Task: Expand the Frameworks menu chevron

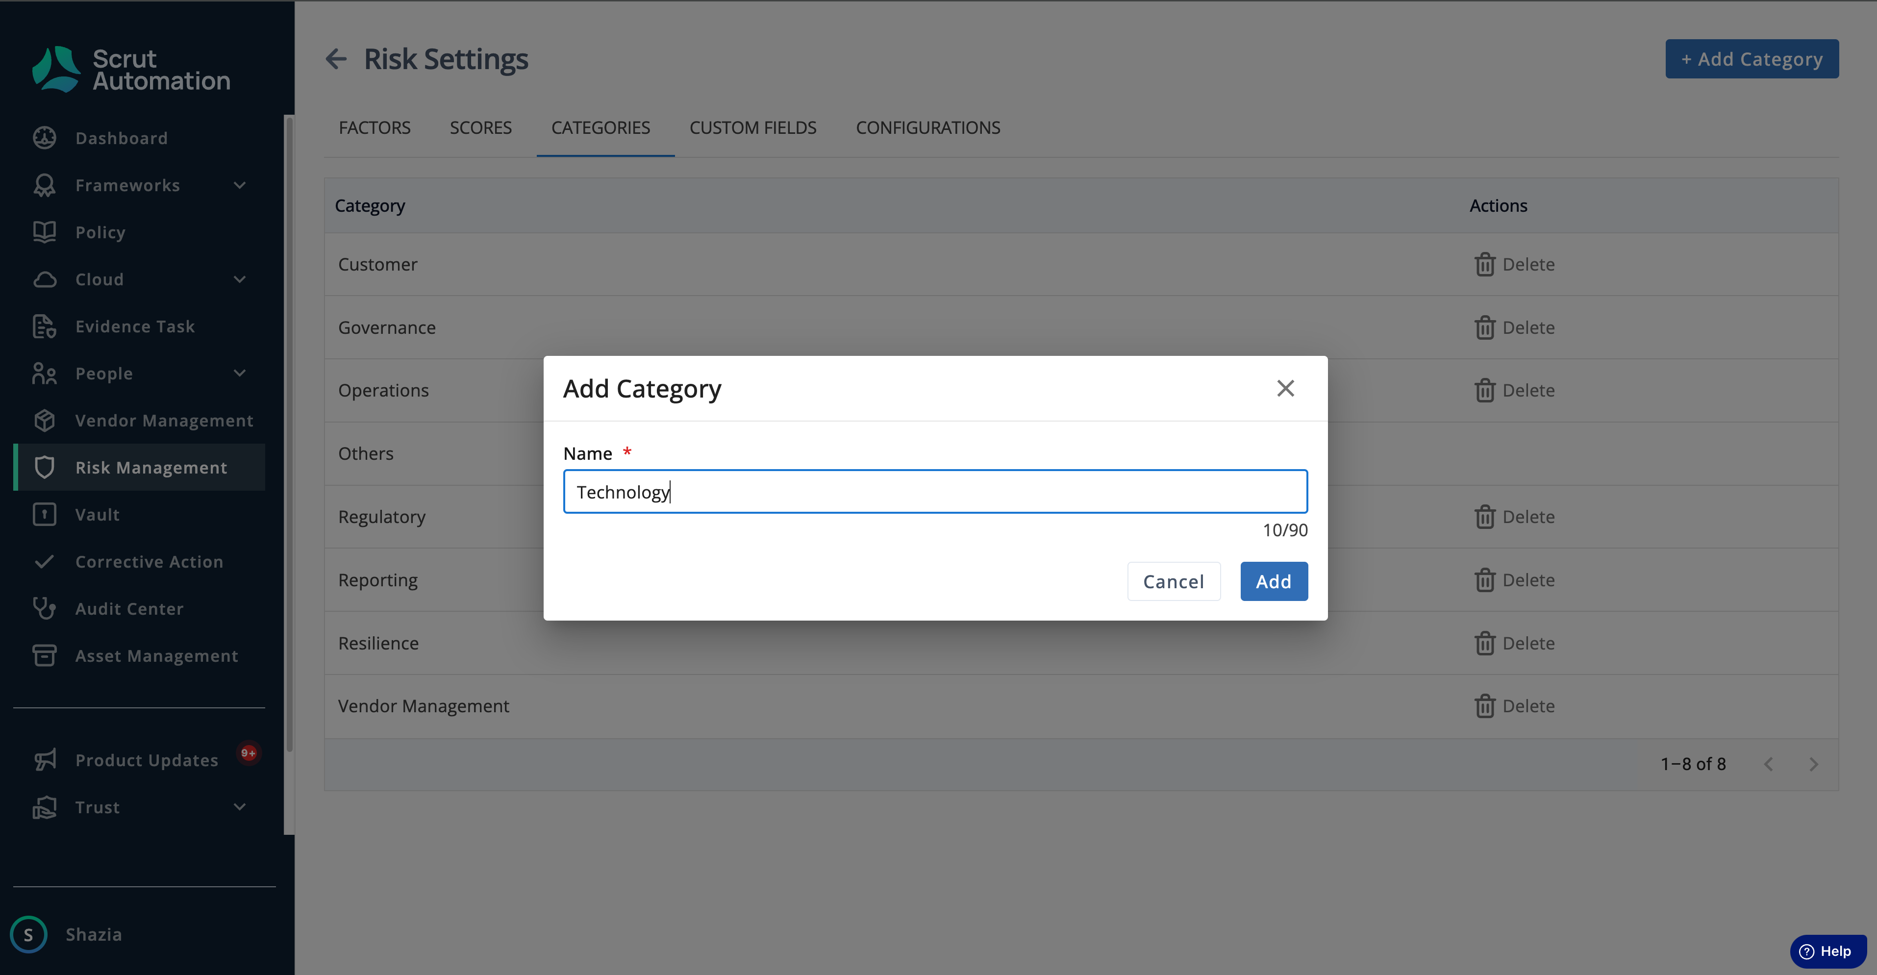Action: (240, 185)
